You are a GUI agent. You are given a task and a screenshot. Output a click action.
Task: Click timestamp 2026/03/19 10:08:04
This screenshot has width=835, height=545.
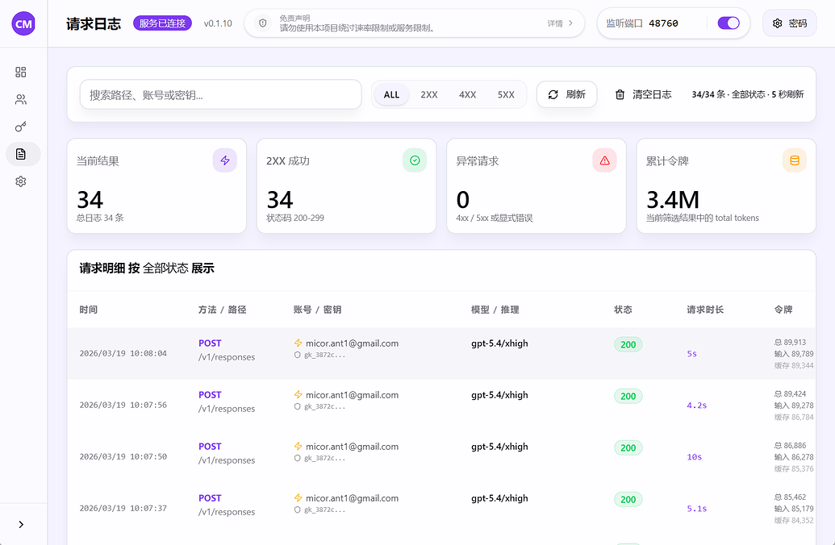[123, 353]
